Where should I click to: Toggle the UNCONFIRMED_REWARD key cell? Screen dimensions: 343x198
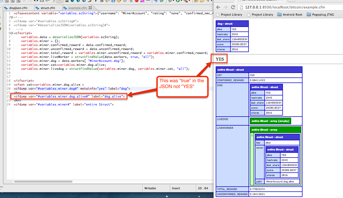(x=232, y=194)
